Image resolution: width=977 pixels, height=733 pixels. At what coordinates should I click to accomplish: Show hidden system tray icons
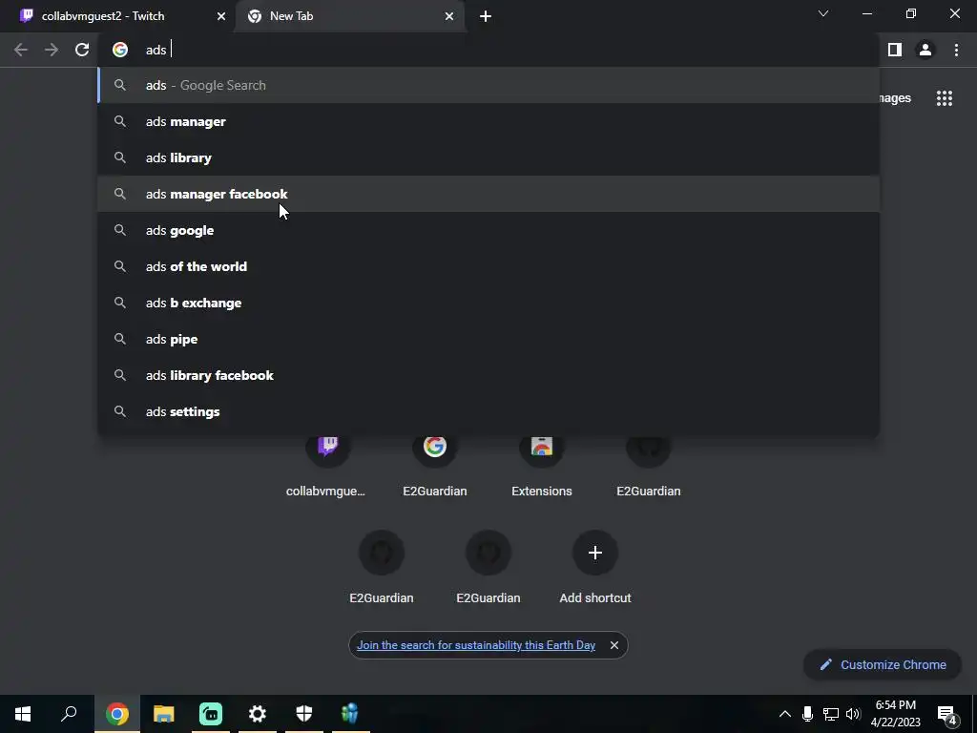[785, 714]
